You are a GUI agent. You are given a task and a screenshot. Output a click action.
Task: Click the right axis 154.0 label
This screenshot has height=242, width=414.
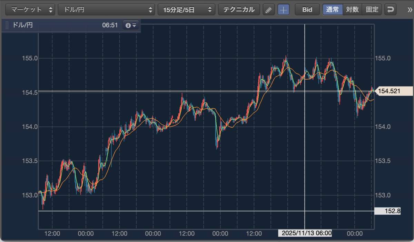(383, 127)
